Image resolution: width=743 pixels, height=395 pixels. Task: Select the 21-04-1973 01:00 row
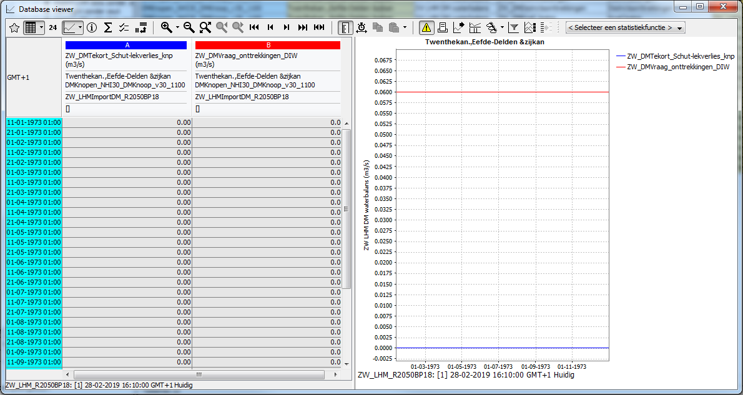point(34,222)
